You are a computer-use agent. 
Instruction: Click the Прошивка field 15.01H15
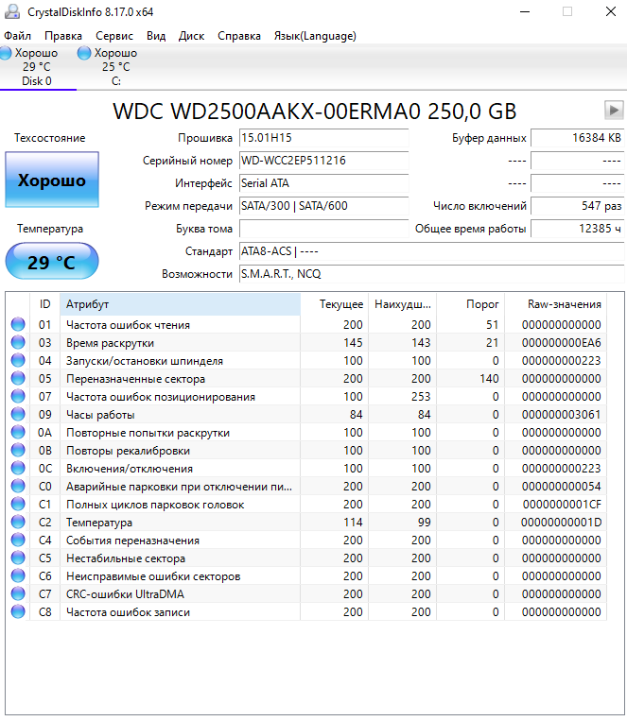[x=323, y=137]
